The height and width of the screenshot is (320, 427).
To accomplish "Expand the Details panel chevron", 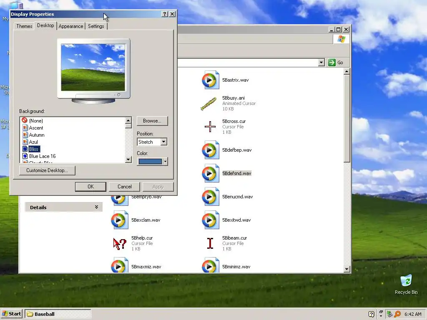I will pyautogui.click(x=96, y=207).
